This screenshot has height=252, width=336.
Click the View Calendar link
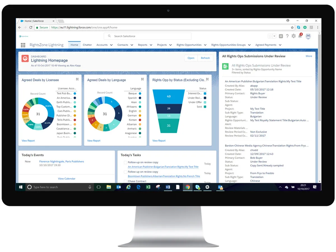[67, 179]
